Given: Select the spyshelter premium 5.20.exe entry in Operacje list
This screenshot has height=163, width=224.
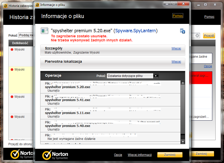Looking at the screenshot, I should pos(110,87).
